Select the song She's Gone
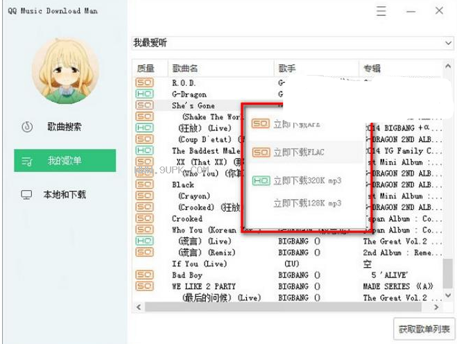Screen dimensions: 457x344 coord(193,105)
